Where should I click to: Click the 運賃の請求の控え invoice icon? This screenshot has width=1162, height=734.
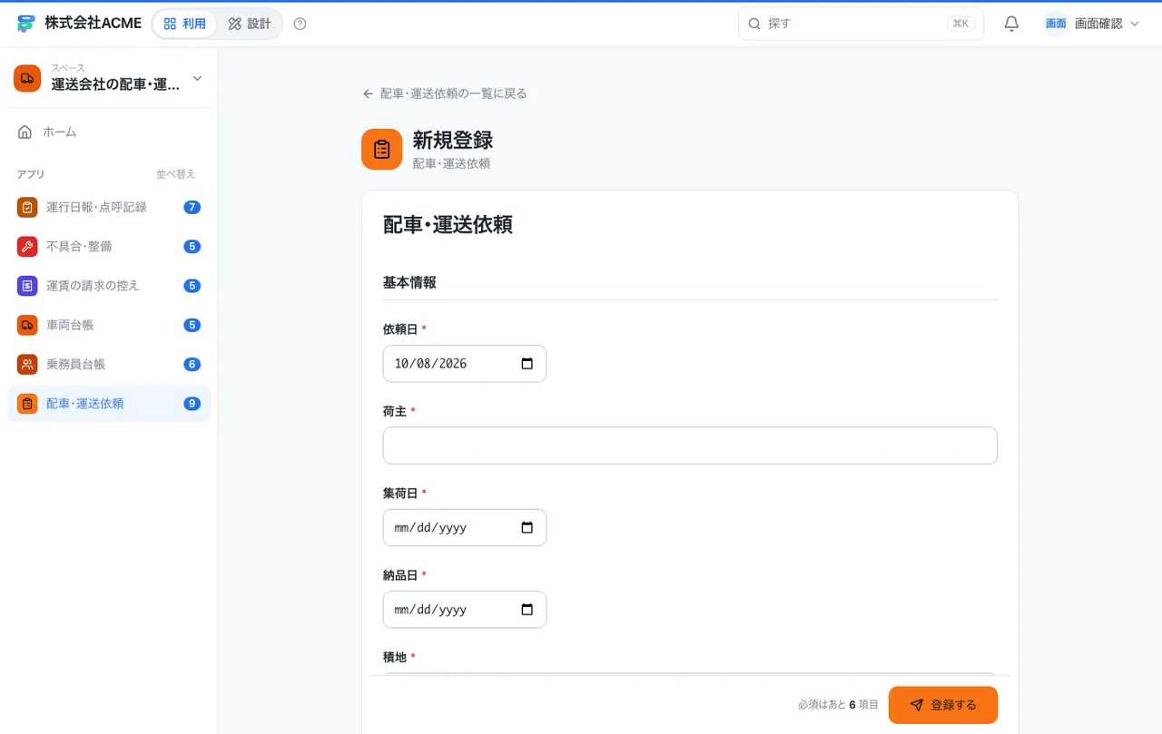pos(27,286)
